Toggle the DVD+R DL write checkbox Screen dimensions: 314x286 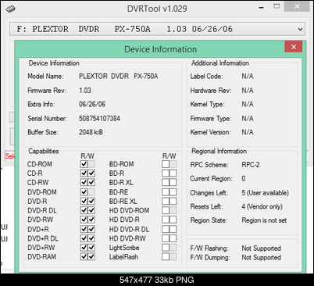[x=91, y=238]
